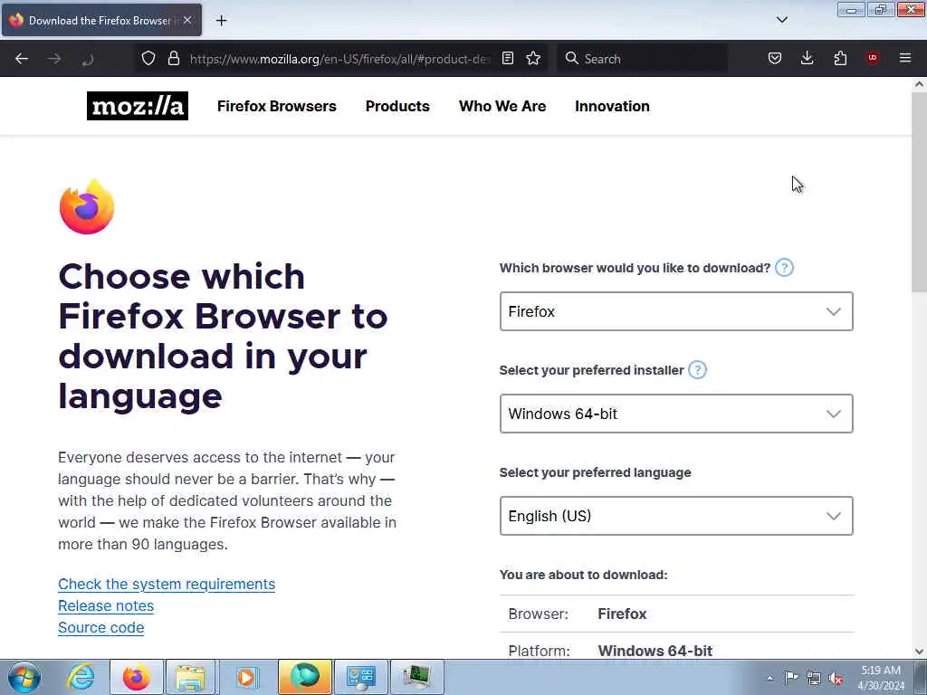Open the Windows Start menu

(24, 677)
